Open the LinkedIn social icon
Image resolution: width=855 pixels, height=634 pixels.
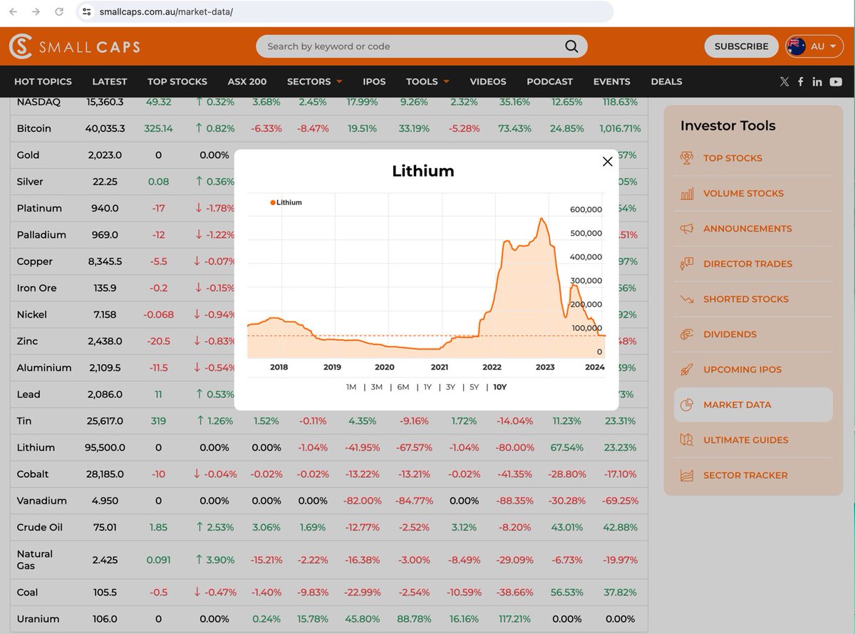coord(817,81)
